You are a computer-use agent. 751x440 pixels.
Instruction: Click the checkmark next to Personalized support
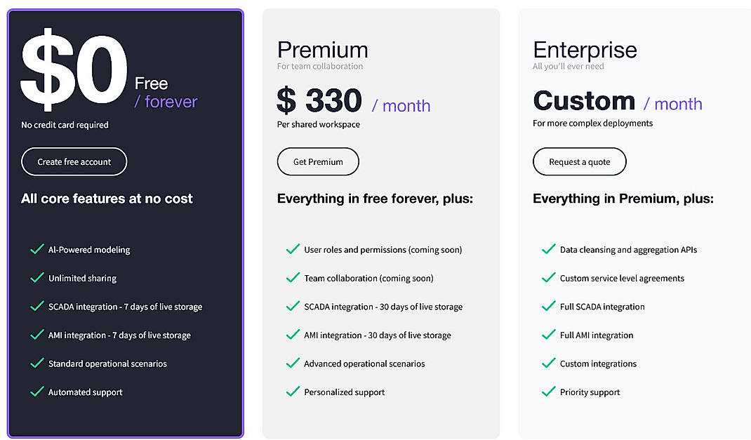pos(293,392)
